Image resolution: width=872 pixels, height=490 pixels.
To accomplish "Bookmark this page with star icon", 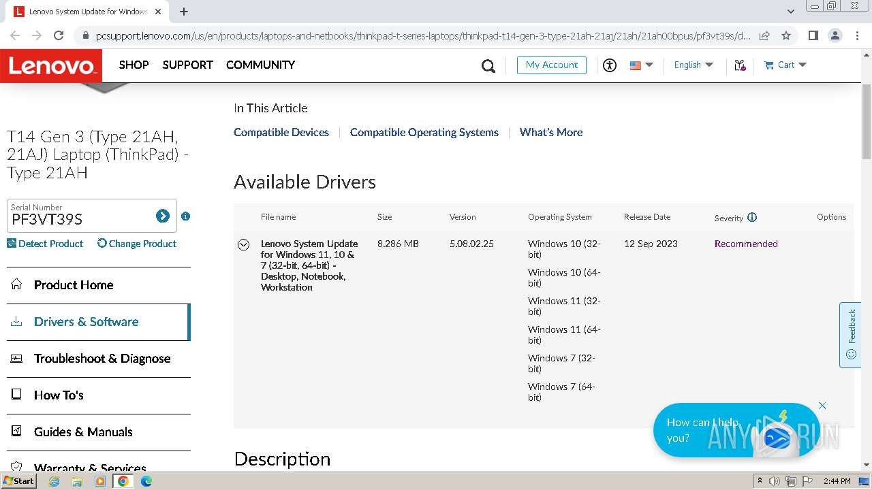I will (x=786, y=35).
